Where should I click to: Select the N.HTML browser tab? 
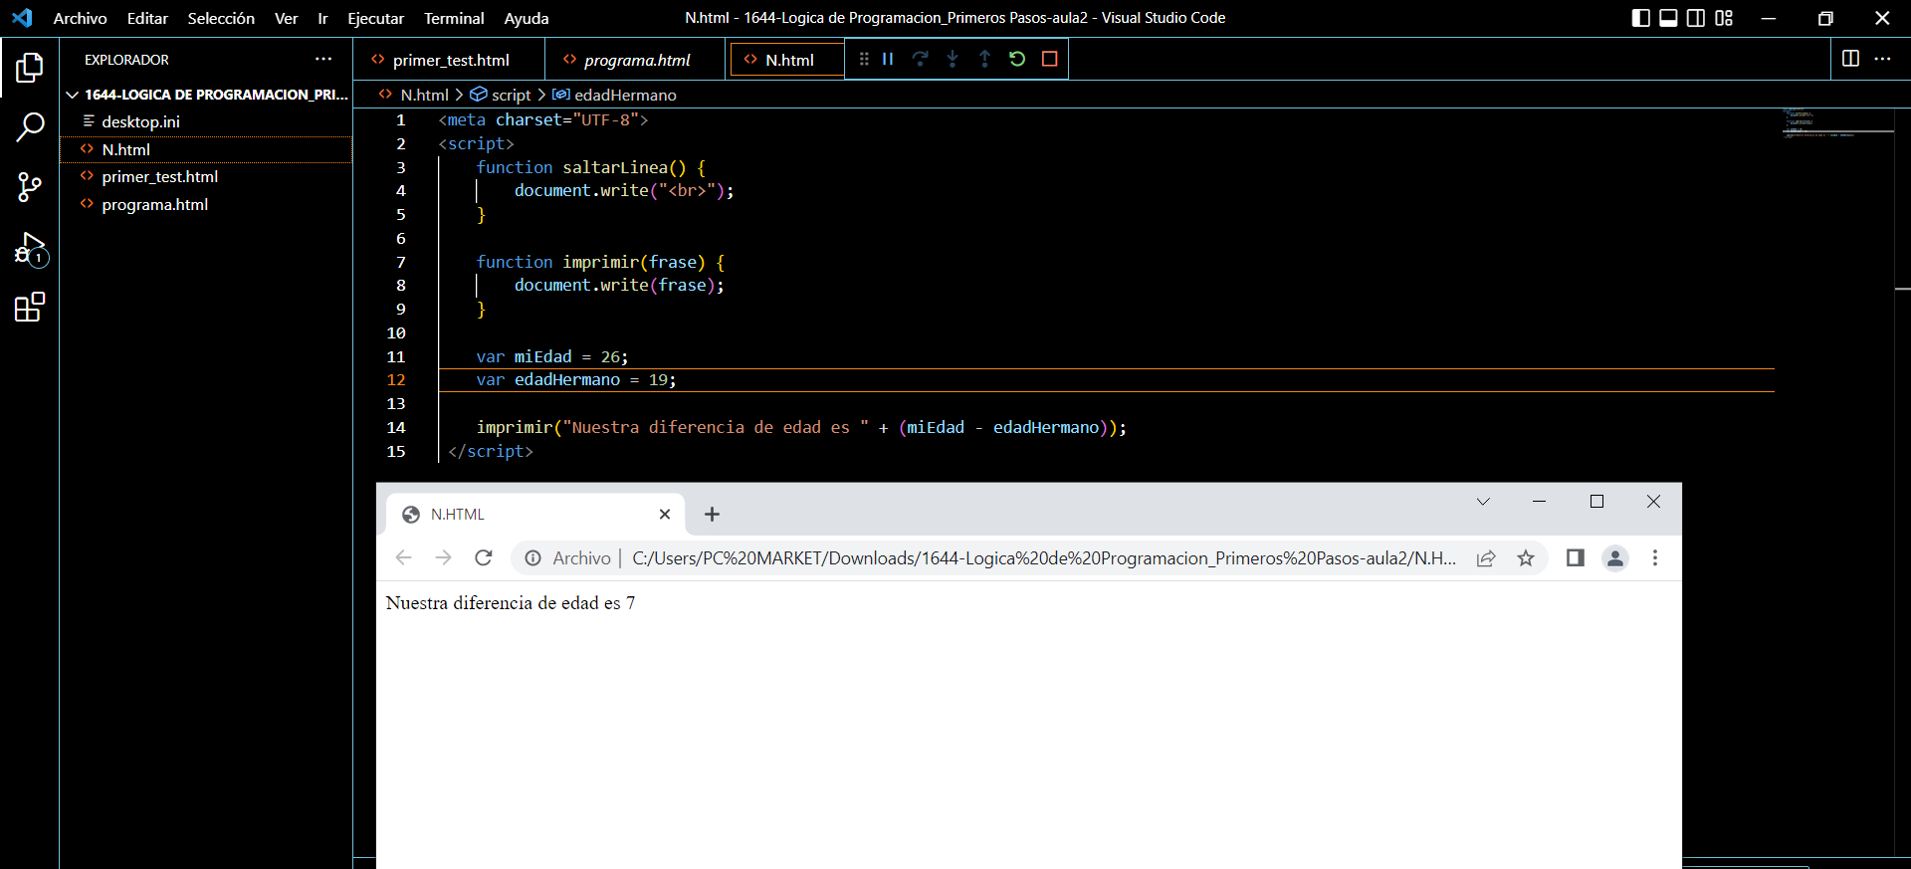[535, 515]
